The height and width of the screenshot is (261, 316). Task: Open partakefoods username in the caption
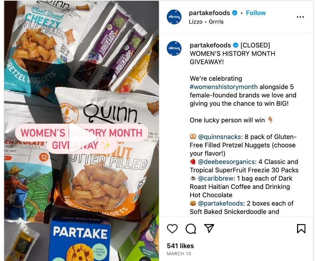[x=210, y=45]
